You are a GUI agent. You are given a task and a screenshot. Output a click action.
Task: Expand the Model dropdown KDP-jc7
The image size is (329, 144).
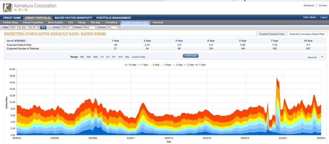[x=67, y=27]
